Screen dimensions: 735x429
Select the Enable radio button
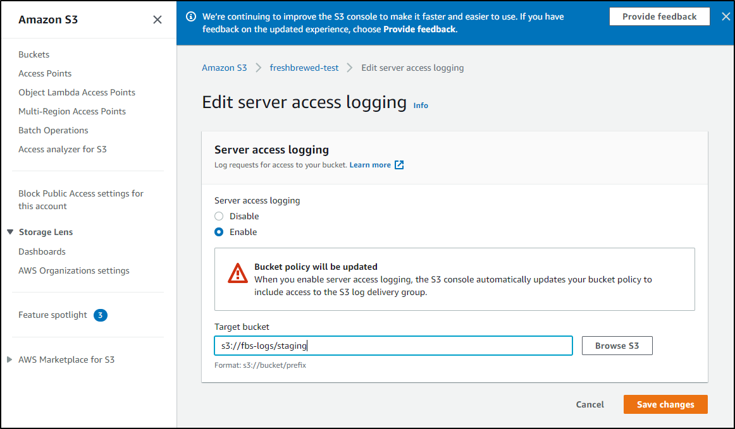(x=219, y=232)
